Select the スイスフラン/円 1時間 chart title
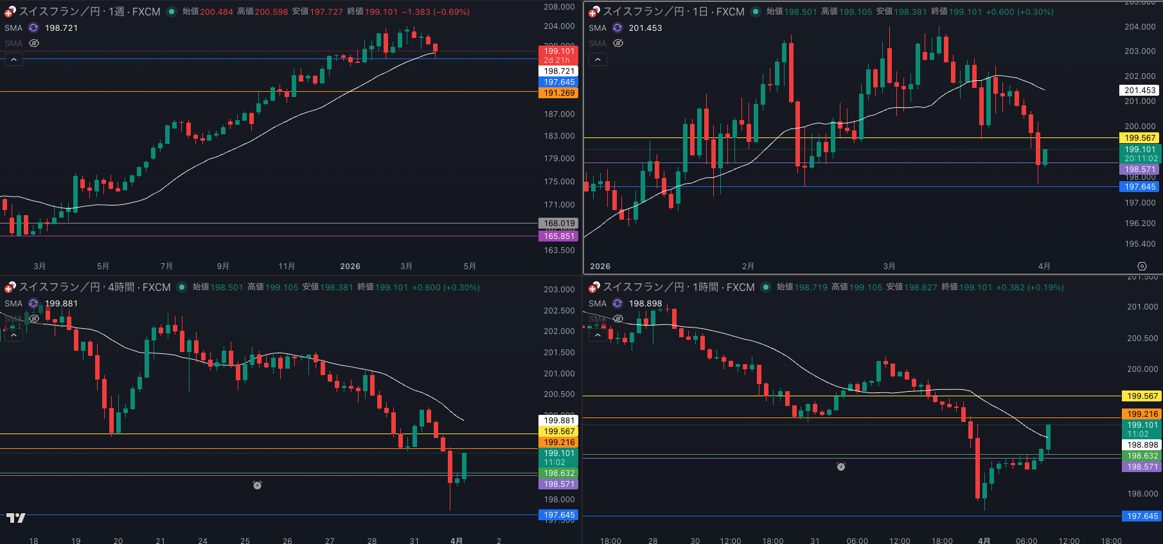 click(x=678, y=287)
